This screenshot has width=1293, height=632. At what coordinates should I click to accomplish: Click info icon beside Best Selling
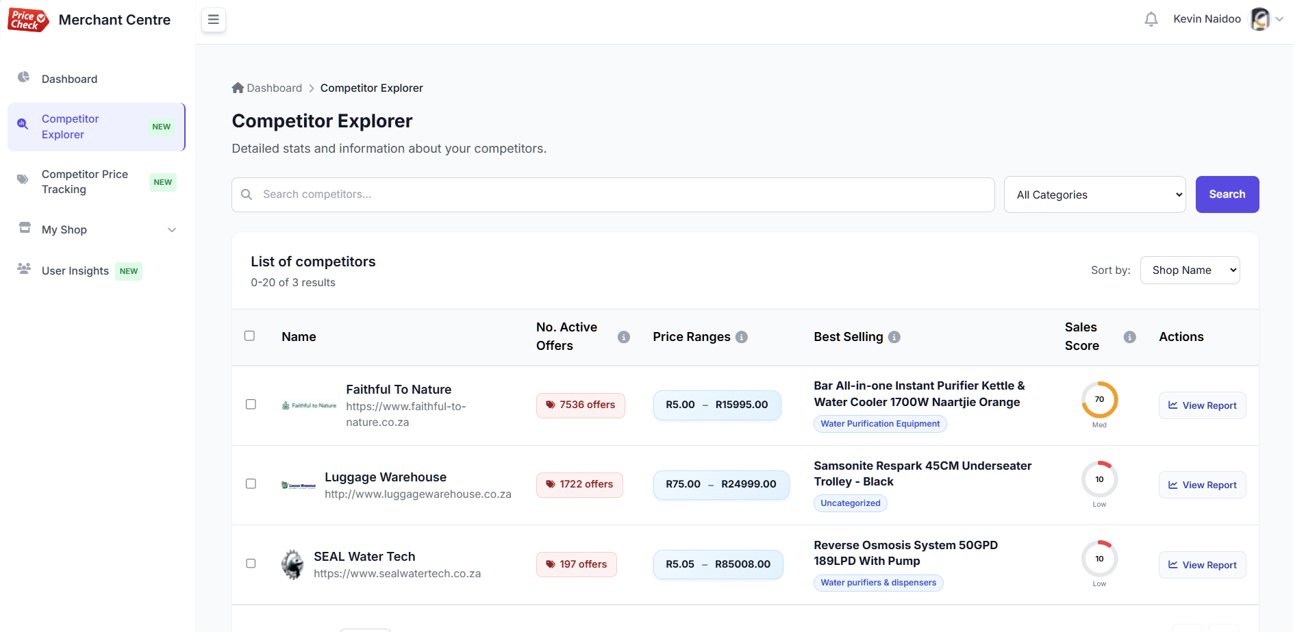click(894, 337)
